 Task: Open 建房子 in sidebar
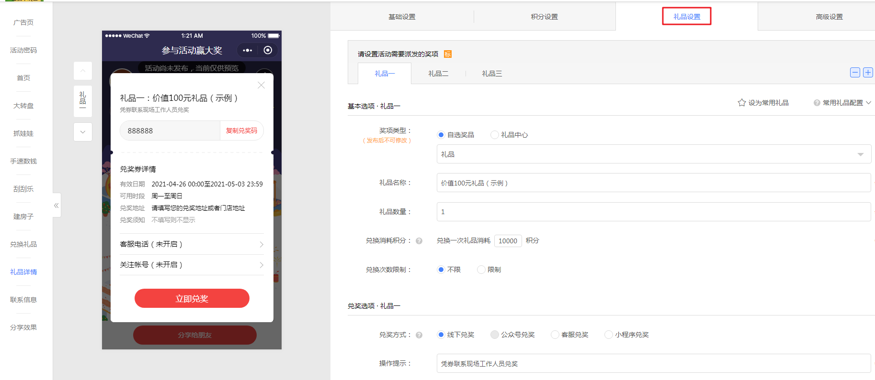[23, 217]
